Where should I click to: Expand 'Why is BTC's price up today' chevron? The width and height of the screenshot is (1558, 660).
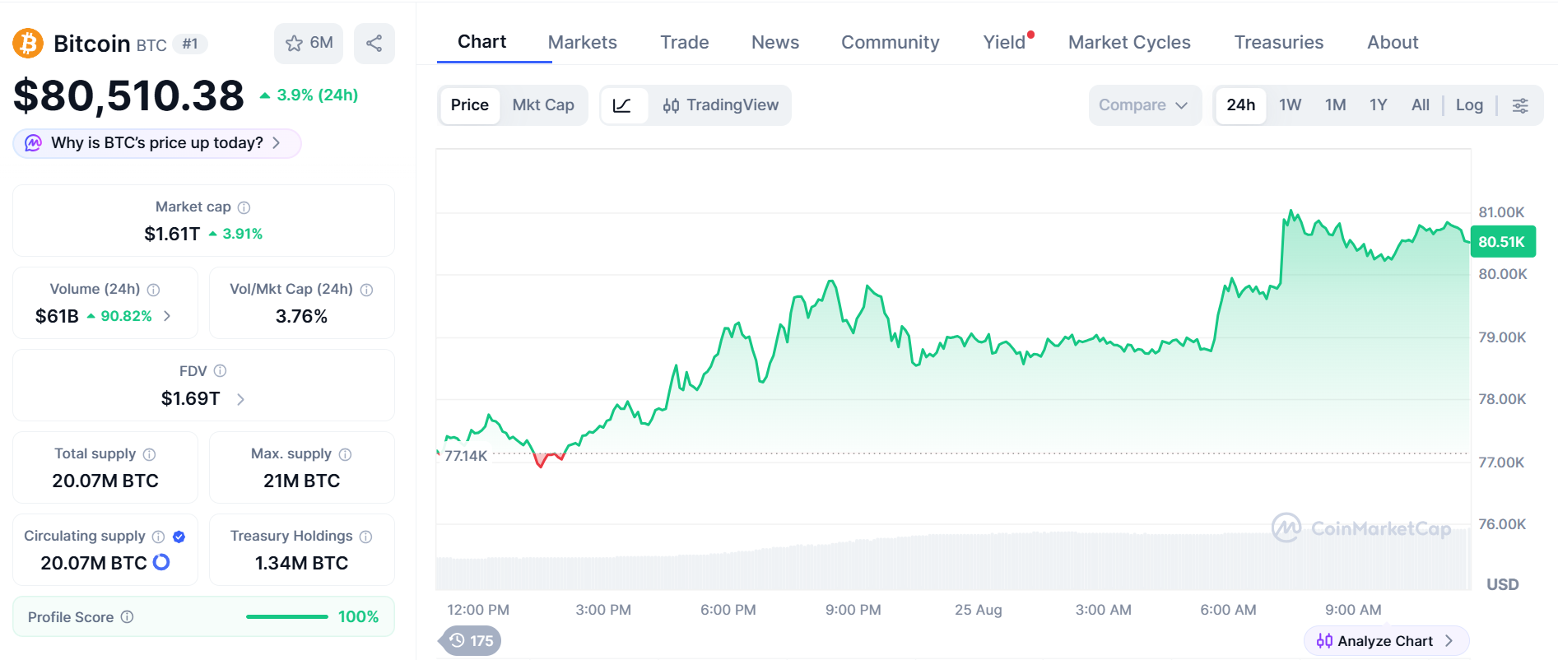click(277, 143)
